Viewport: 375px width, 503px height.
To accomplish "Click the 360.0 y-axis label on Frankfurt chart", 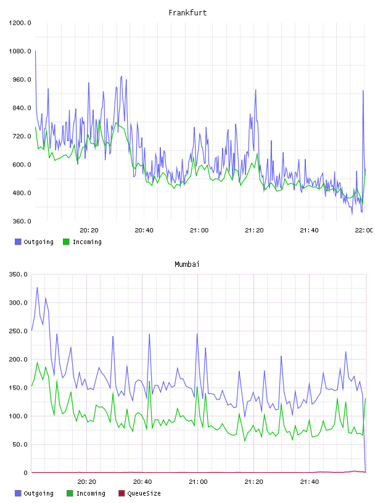I will (22, 221).
